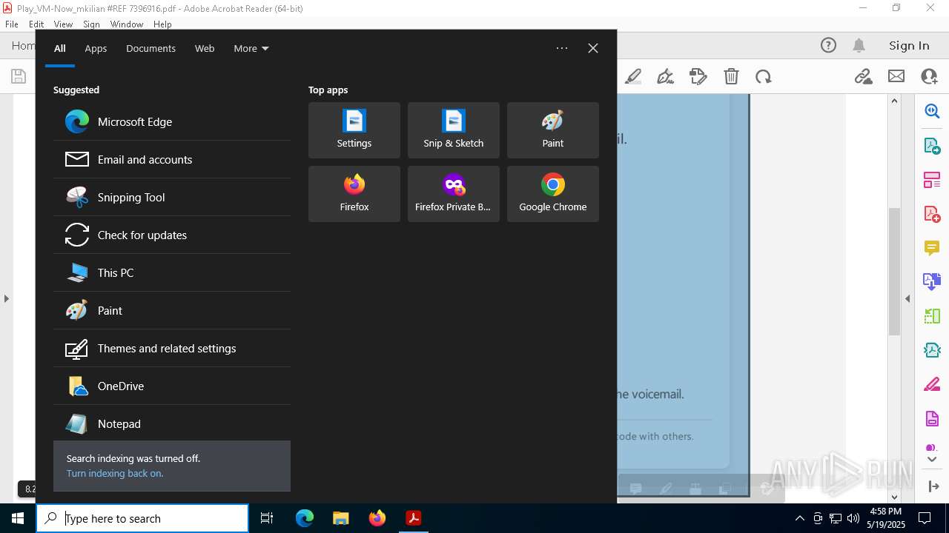Open Acrobat Window menu
Screen dimensions: 949x533
pyautogui.click(x=127, y=24)
